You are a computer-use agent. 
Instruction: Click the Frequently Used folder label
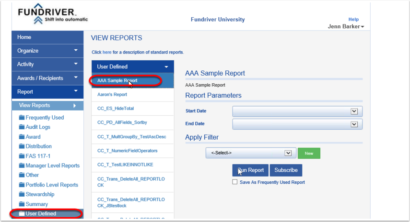point(45,117)
